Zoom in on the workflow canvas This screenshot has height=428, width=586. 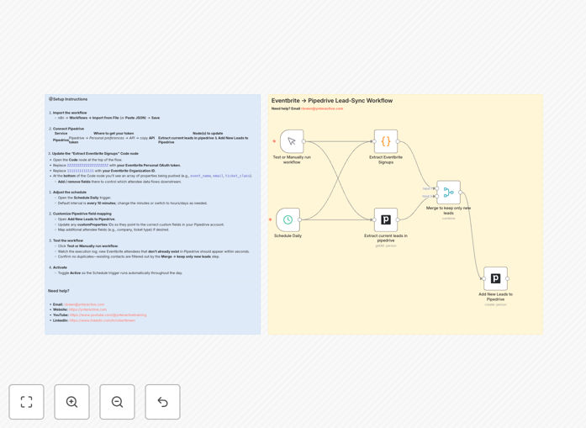click(x=71, y=402)
